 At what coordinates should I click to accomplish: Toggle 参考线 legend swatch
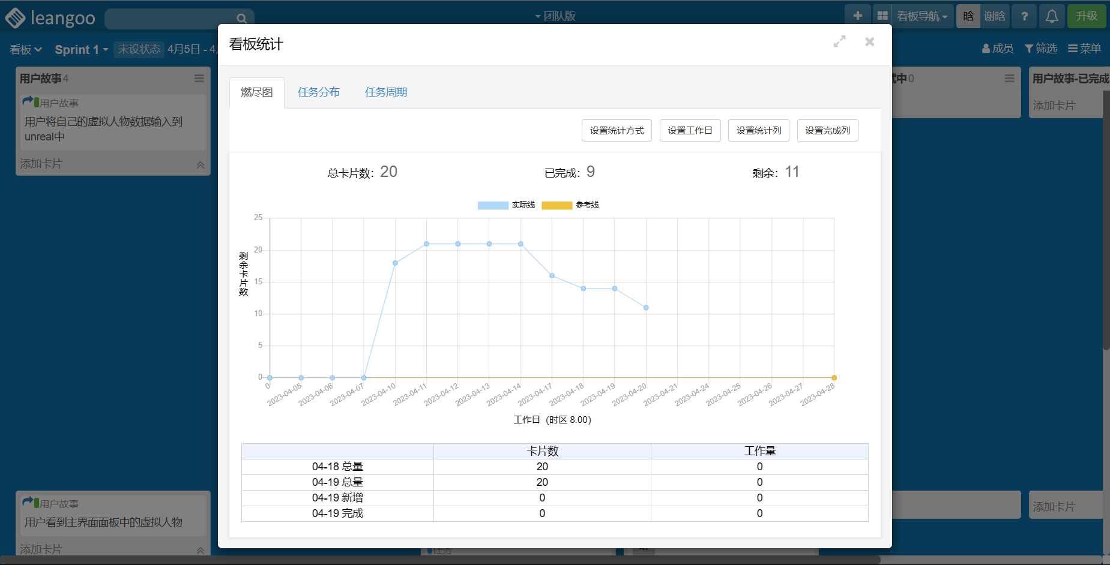tap(557, 205)
